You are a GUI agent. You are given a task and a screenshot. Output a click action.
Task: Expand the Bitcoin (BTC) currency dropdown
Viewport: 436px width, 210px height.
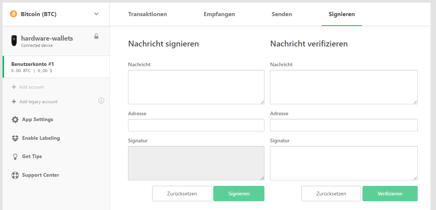pyautogui.click(x=96, y=14)
